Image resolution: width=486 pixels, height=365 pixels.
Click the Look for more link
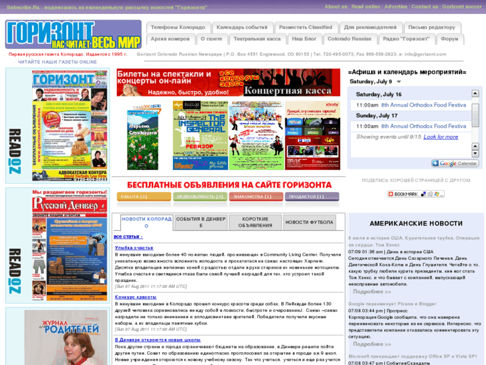(x=441, y=137)
